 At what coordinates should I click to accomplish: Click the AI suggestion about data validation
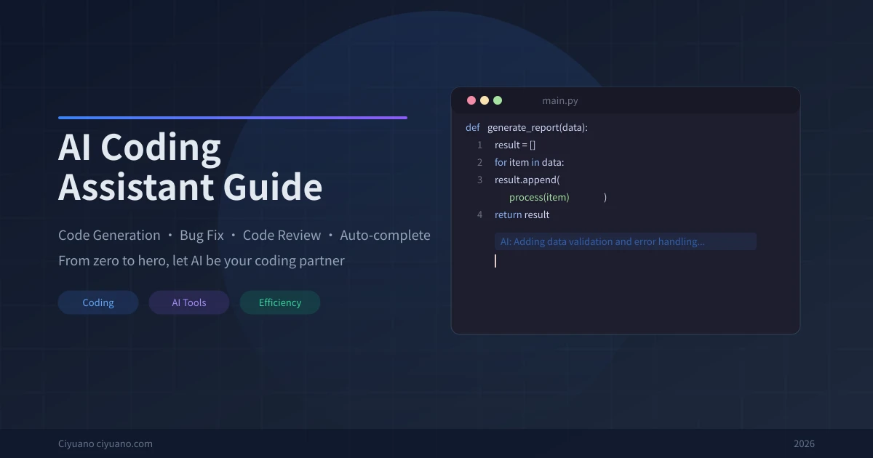[x=626, y=241]
